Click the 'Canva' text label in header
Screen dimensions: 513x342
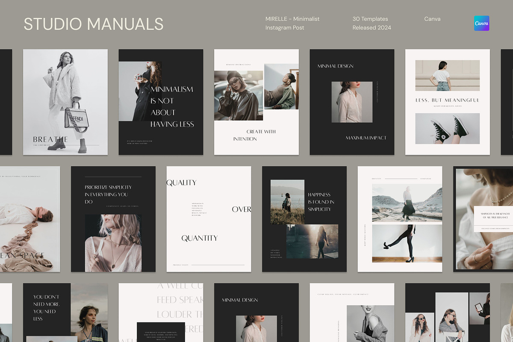click(432, 19)
